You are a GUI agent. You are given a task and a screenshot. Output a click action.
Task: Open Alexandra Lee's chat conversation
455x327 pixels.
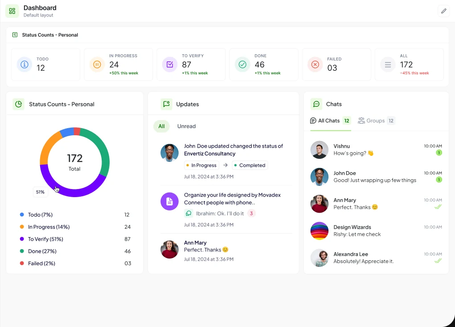(376, 258)
